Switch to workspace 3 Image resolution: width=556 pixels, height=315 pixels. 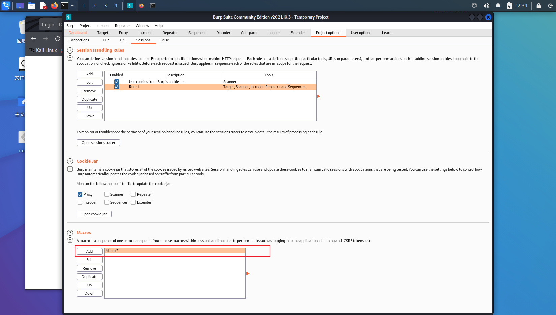click(x=105, y=5)
